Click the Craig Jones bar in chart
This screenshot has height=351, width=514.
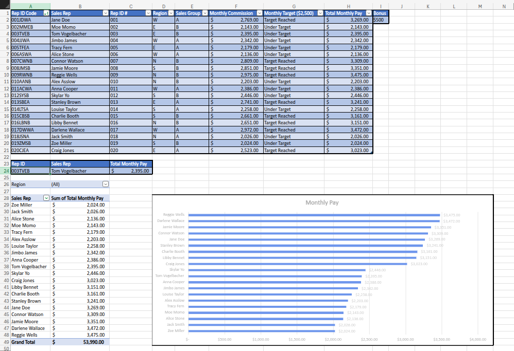pyautogui.click(x=298, y=264)
